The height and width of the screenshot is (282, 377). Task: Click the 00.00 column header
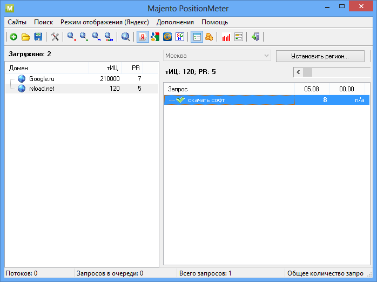coord(347,89)
